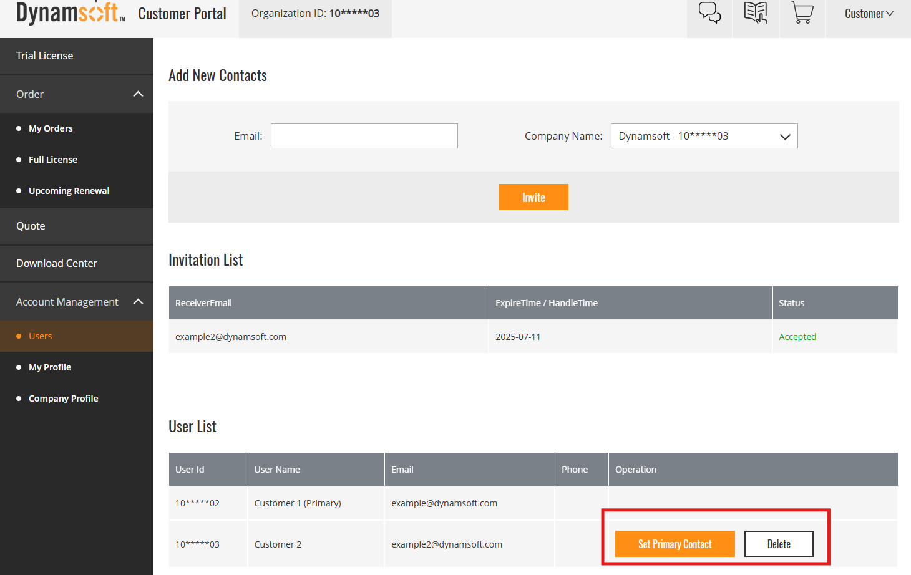Delete the Customer 2 user

click(x=778, y=544)
